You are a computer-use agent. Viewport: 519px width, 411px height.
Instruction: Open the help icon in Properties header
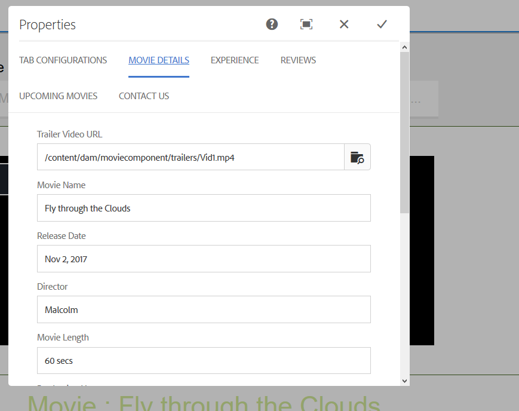tap(272, 24)
